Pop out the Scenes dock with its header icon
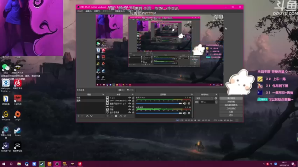Viewport: 298px width, 167px height. (103, 94)
